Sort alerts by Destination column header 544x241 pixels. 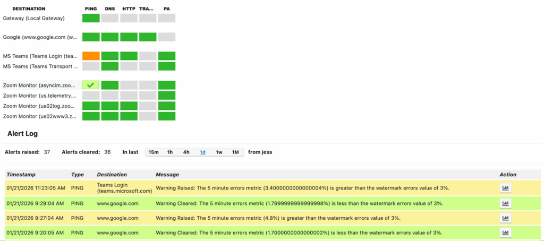point(112,175)
